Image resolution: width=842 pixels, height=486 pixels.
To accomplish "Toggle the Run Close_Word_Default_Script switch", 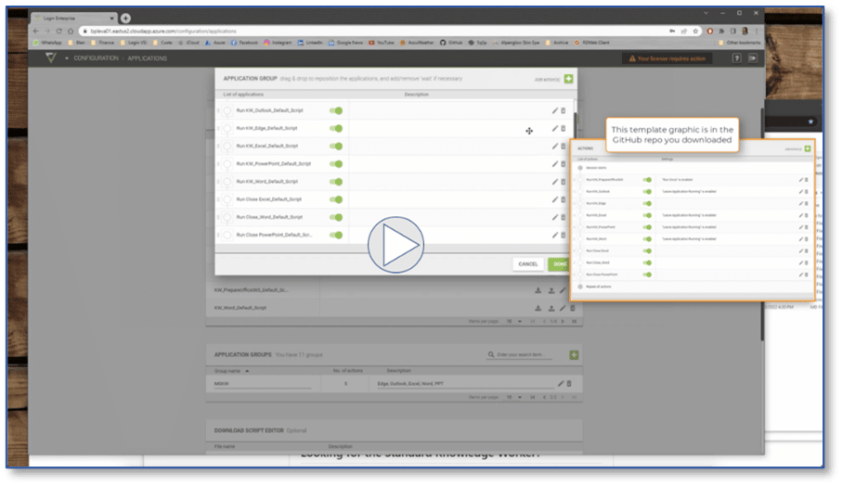I will 336,217.
